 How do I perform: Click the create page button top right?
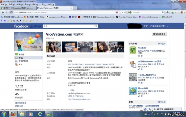pos(159,34)
